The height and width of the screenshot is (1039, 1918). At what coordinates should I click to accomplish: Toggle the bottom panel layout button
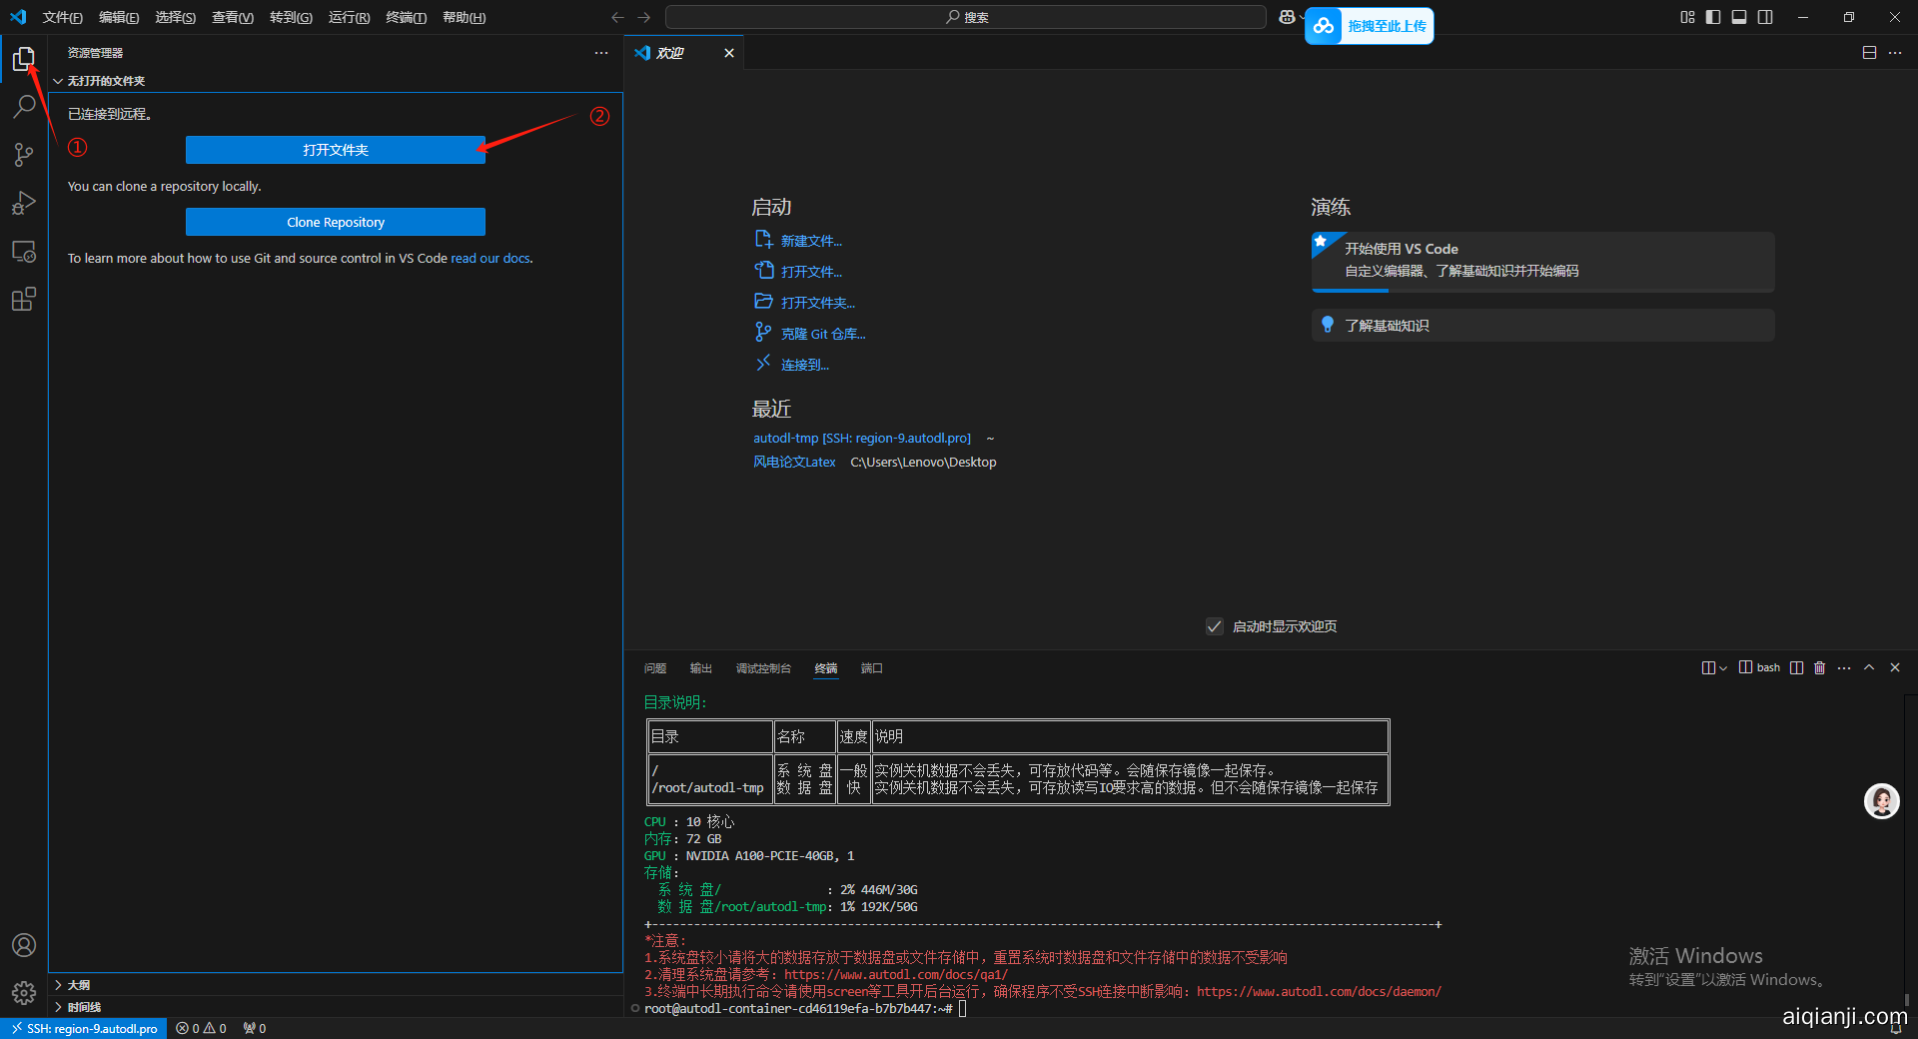(x=1739, y=17)
